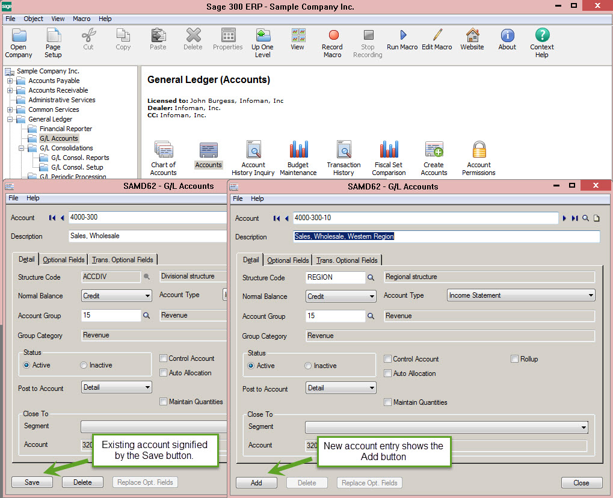This screenshot has height=498, width=613.
Task: Open Fiscal Set Comparison
Action: tap(389, 150)
